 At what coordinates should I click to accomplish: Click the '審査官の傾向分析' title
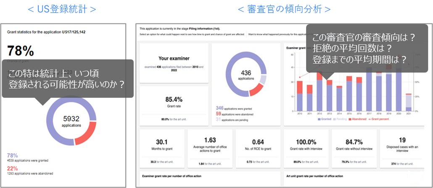(284, 9)
